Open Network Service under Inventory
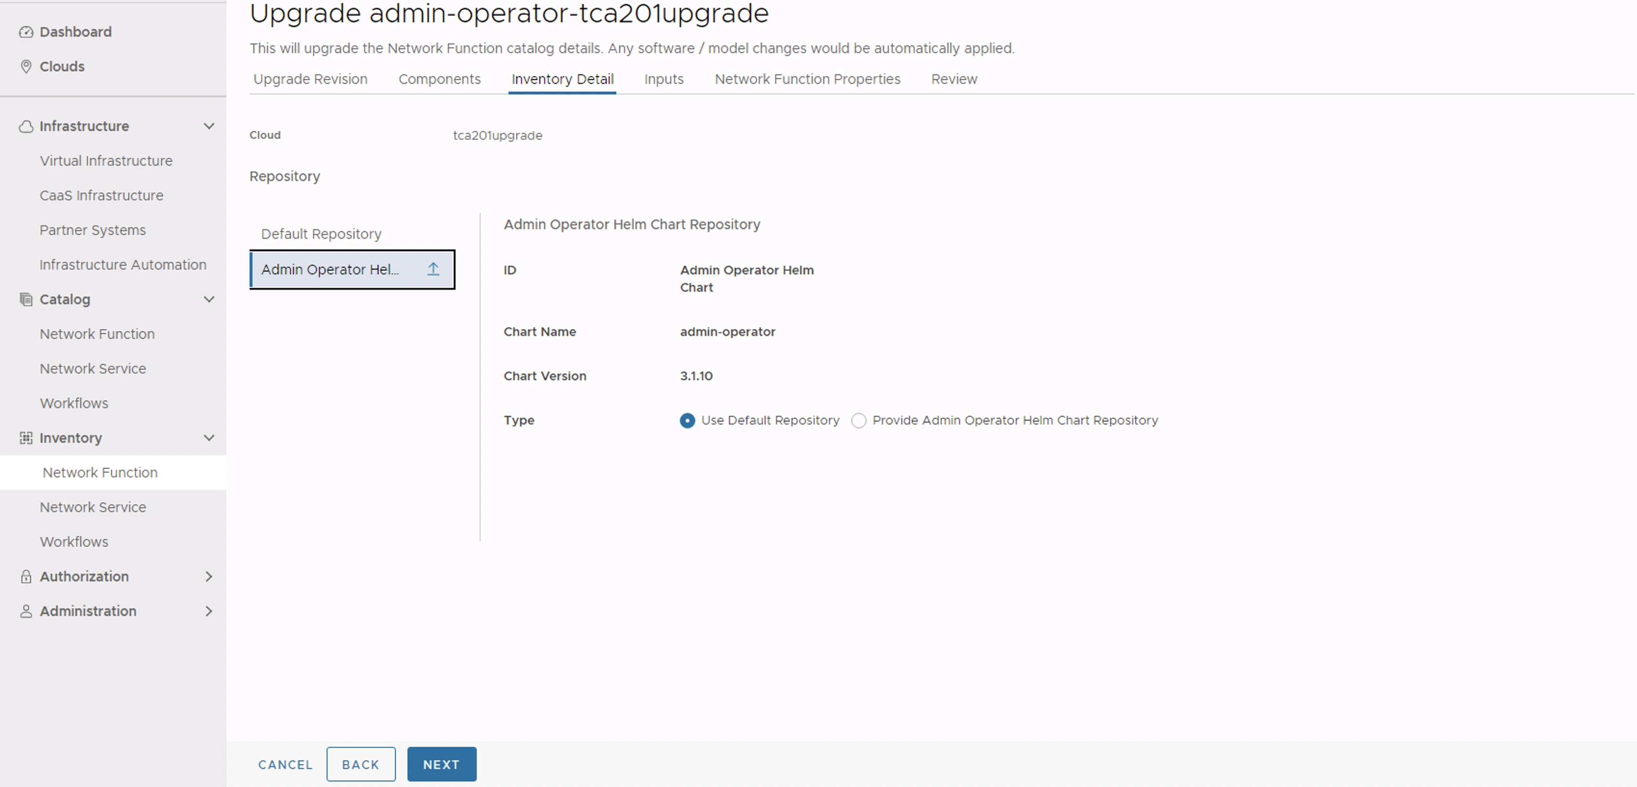The image size is (1637, 787). click(x=93, y=507)
